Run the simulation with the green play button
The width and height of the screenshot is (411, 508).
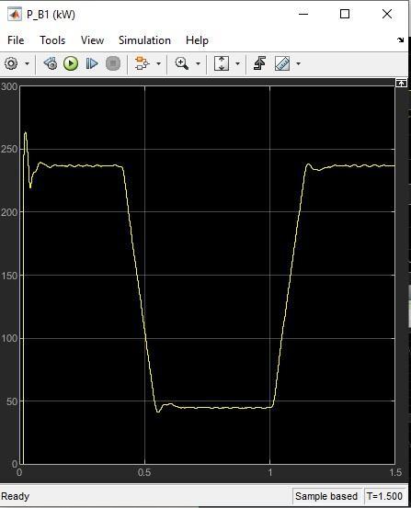(71, 63)
